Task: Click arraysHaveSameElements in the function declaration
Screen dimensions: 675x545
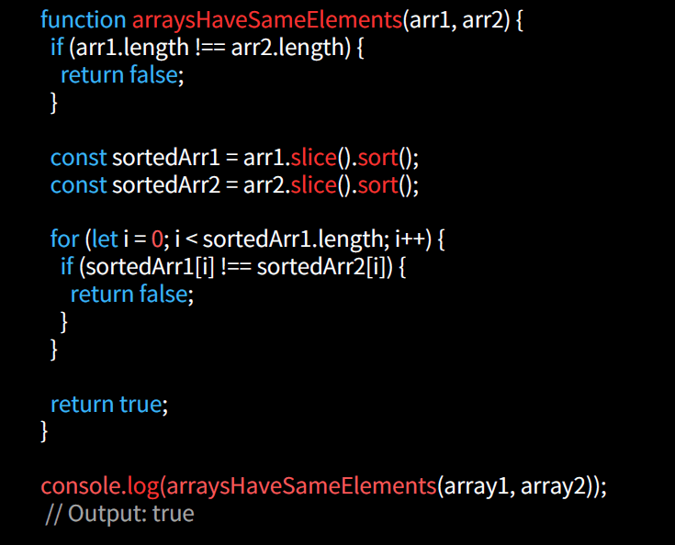Action: (267, 19)
